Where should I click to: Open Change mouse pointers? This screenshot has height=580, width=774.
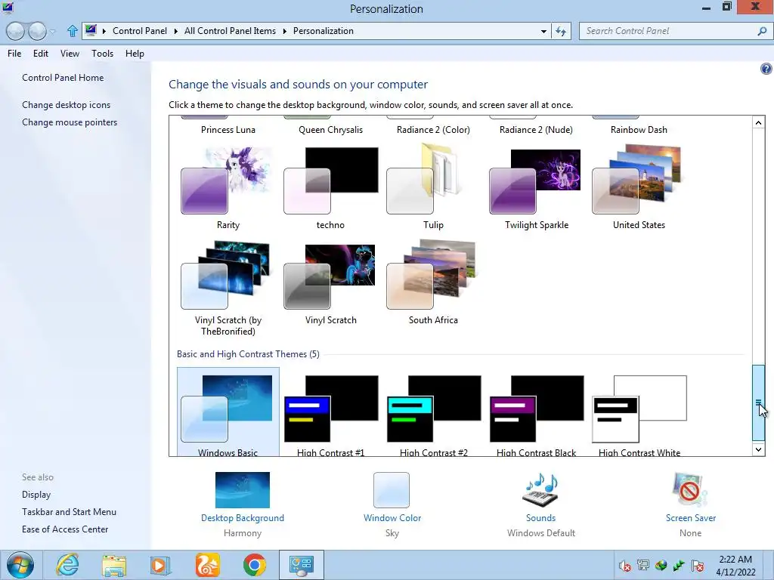(x=70, y=122)
